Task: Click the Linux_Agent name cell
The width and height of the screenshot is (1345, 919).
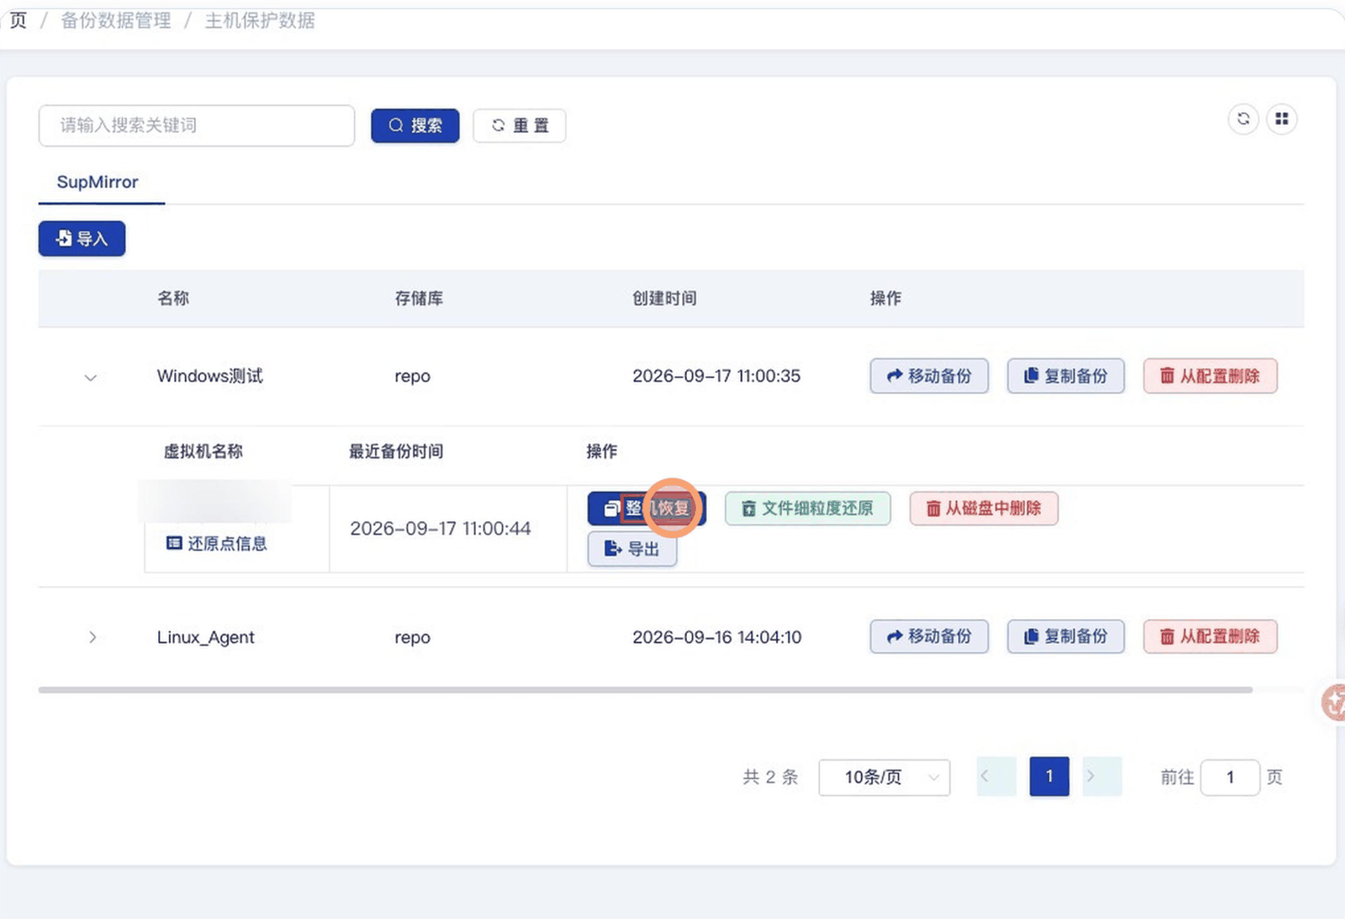Action: 206,637
